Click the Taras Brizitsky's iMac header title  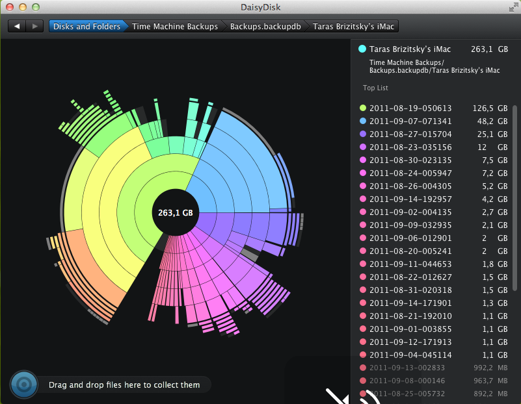tap(410, 49)
